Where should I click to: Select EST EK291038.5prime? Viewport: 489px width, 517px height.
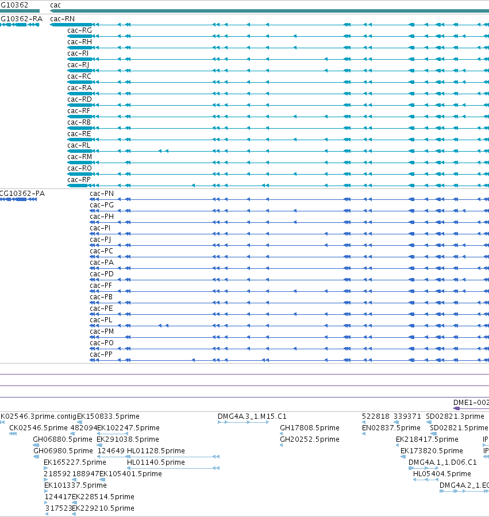point(128,439)
